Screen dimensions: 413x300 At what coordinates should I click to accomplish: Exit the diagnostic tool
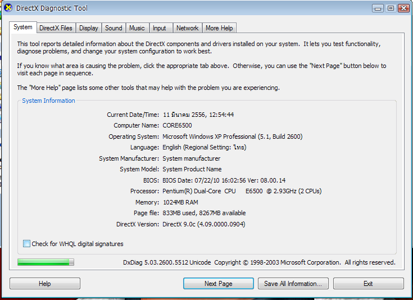pyautogui.click(x=368, y=283)
